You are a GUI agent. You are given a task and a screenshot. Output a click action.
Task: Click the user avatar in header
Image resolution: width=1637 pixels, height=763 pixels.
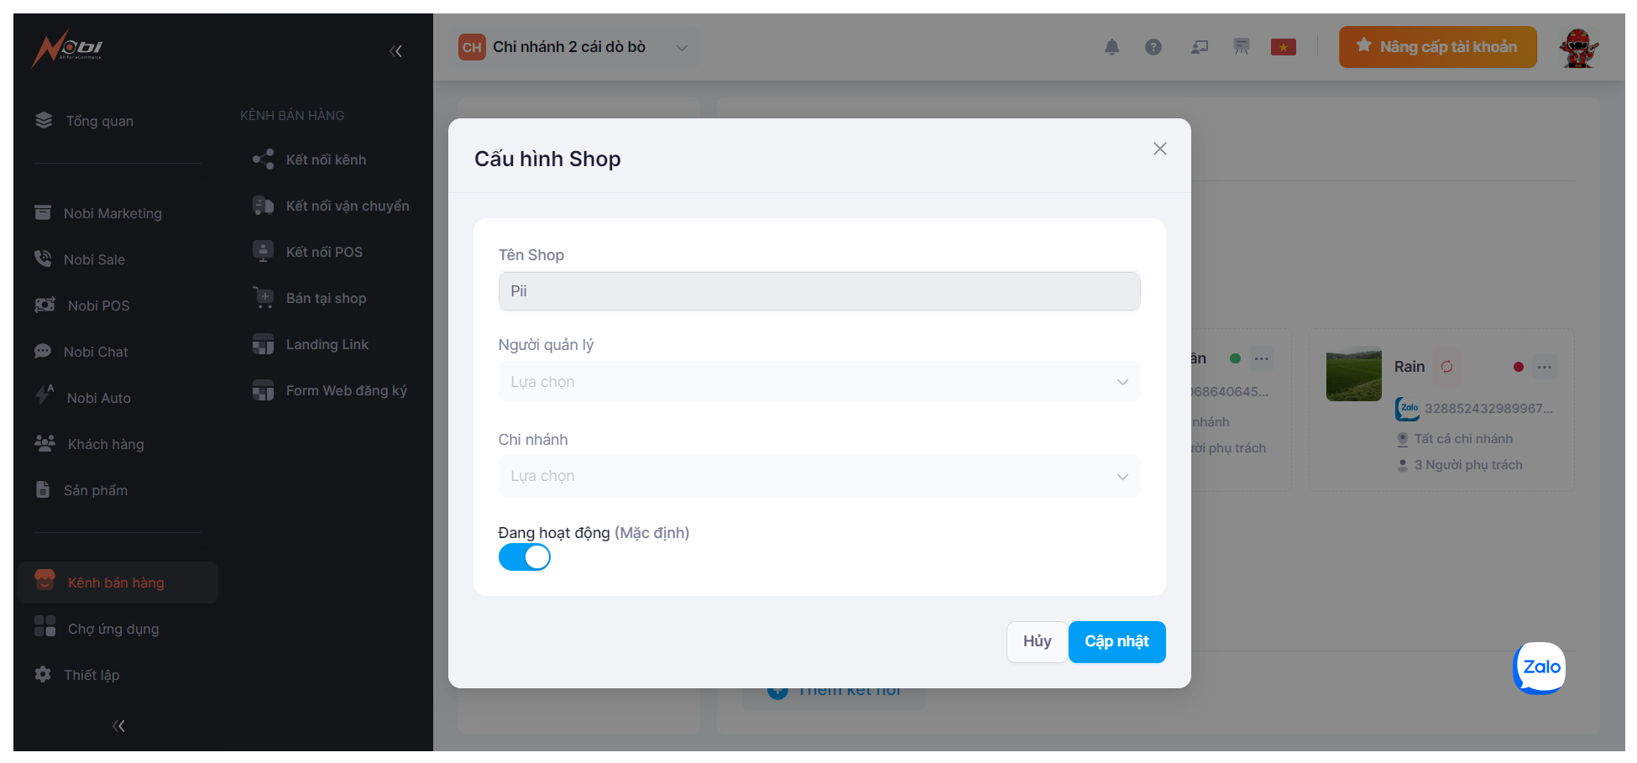(x=1578, y=48)
